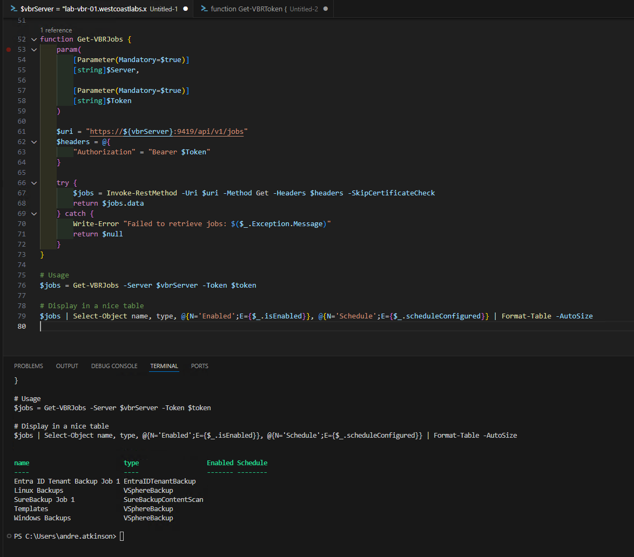
Task: Click the https jobs API URL on line 61
Action: (x=168, y=132)
